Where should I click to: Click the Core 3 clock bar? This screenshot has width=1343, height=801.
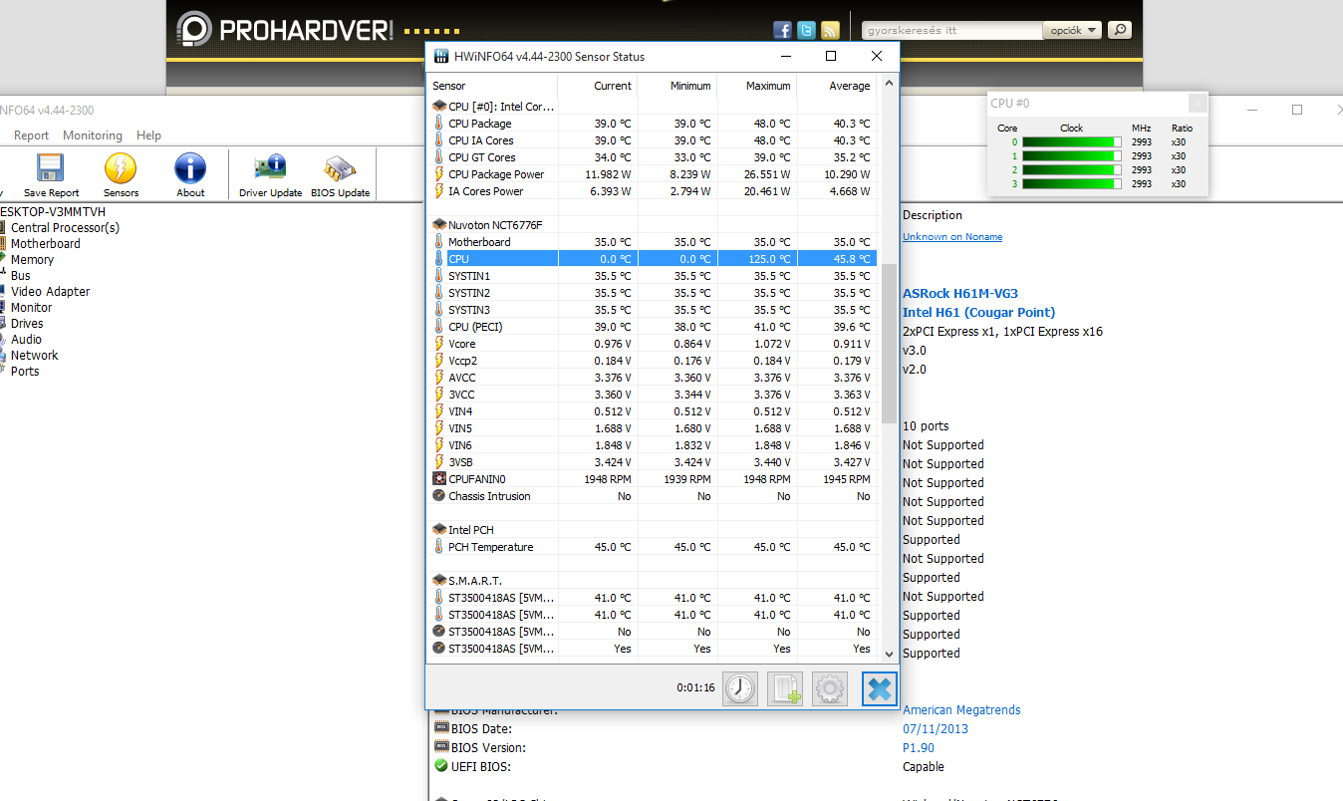pyautogui.click(x=1072, y=184)
